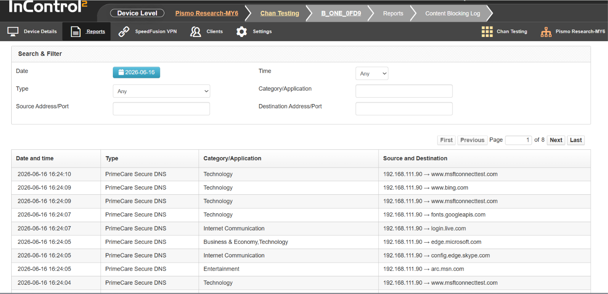Open the B_ONE_0FD9 breadcrumb link

click(x=341, y=13)
